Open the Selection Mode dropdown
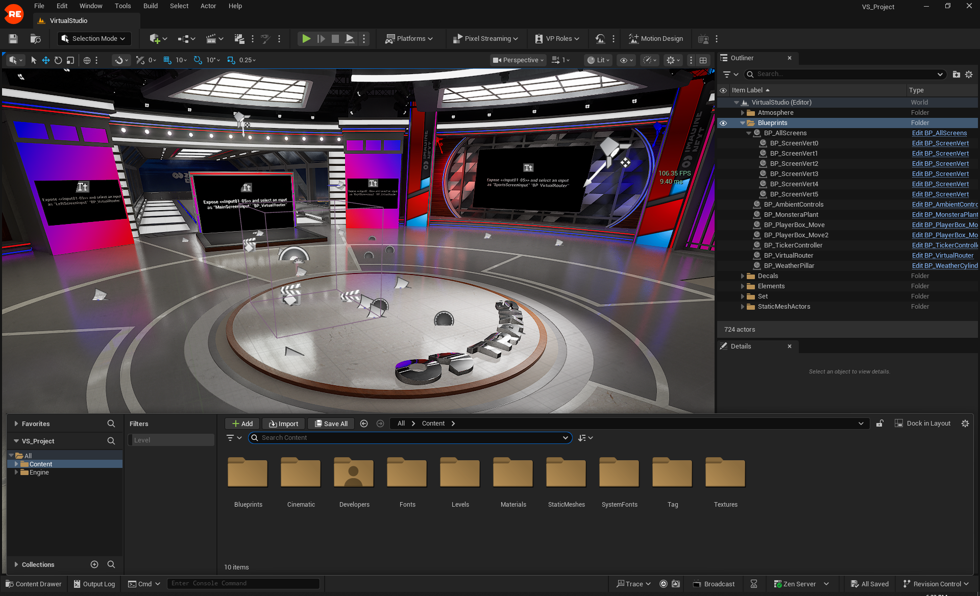Screen dimensions: 980x596 pos(93,39)
